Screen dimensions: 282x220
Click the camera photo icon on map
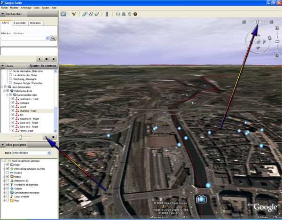pyautogui.click(x=201, y=199)
